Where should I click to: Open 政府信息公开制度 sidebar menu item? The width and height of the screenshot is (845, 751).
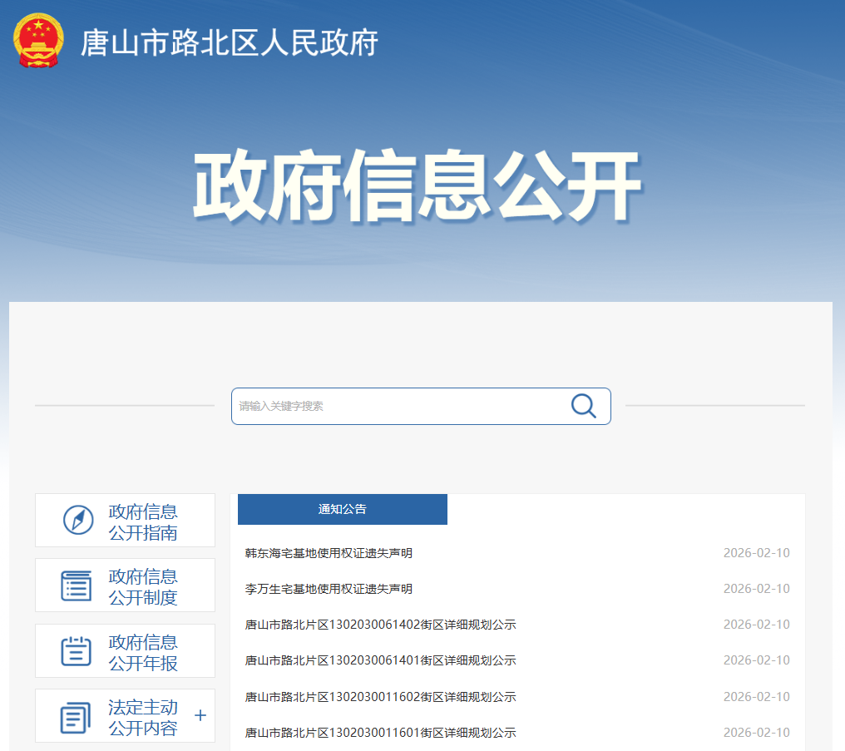click(x=142, y=586)
